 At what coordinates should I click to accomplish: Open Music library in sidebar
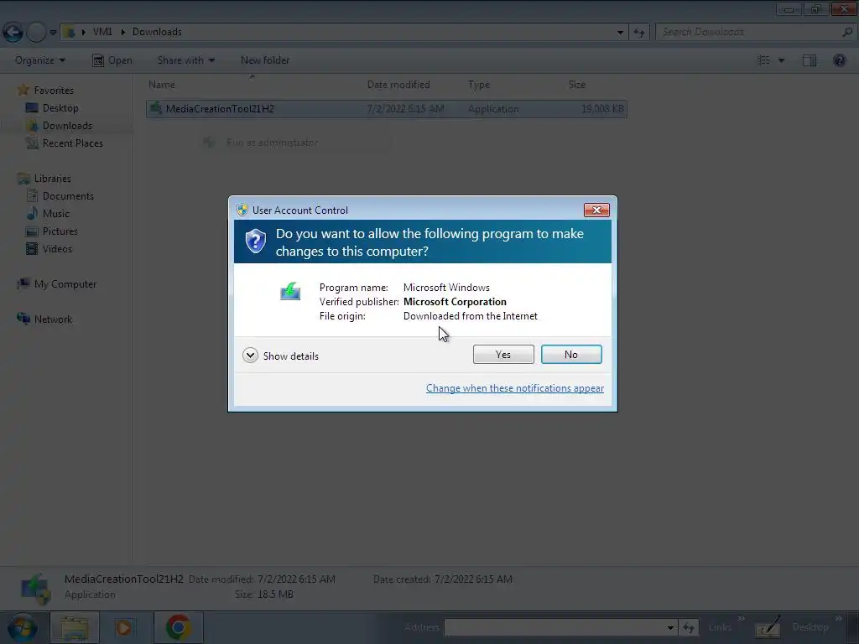coord(56,214)
